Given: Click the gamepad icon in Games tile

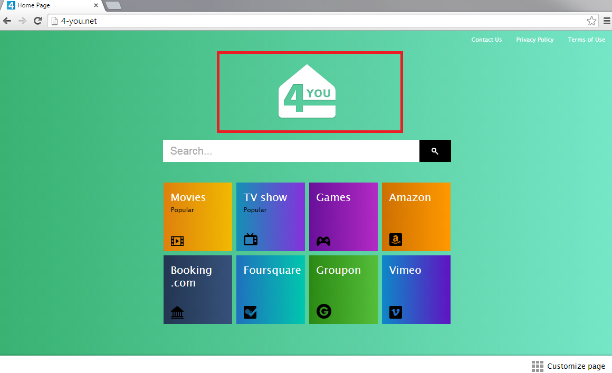Looking at the screenshot, I should [x=323, y=241].
